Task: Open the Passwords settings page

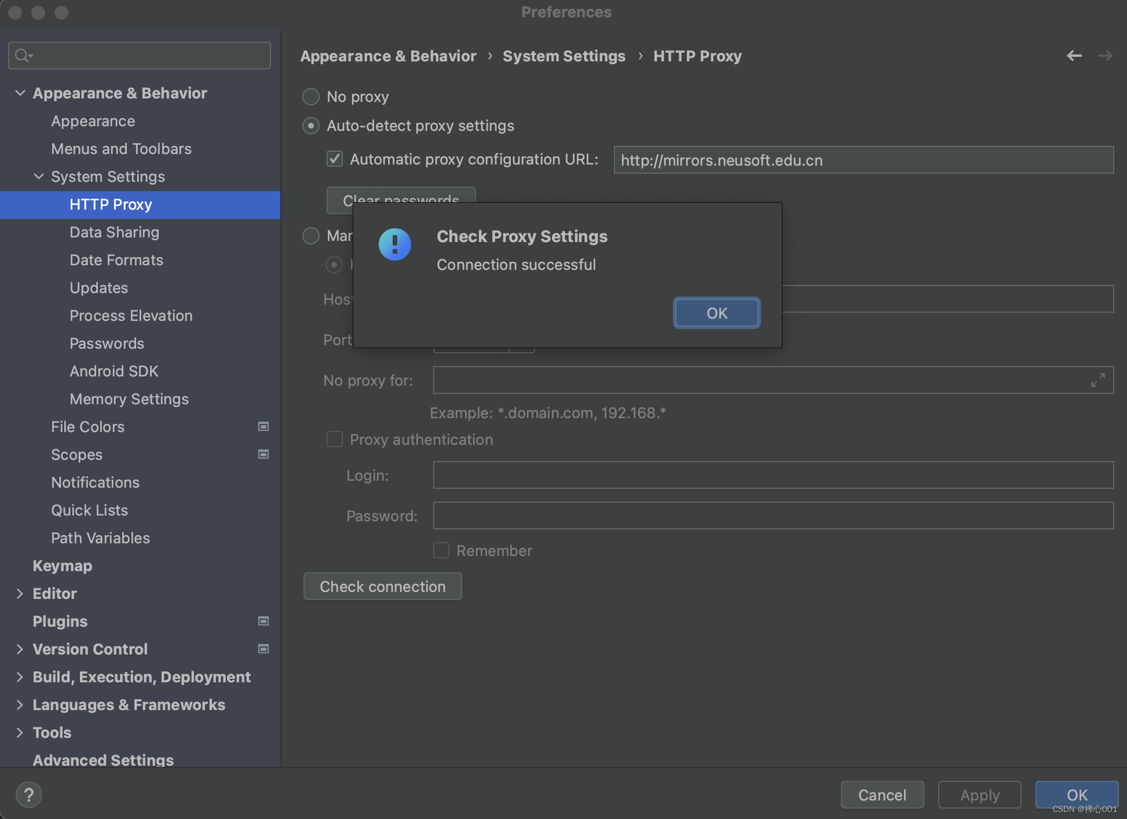Action: [107, 343]
